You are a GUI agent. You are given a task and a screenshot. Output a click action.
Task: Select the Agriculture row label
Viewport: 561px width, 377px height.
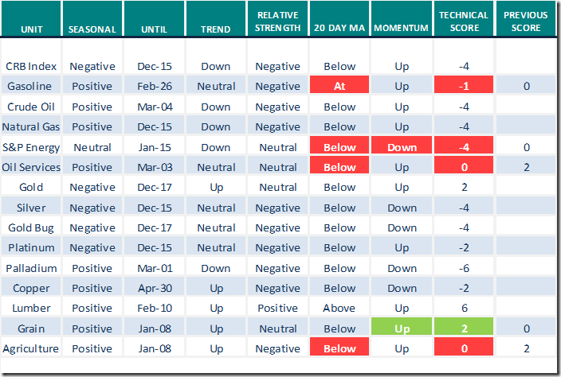coord(30,348)
